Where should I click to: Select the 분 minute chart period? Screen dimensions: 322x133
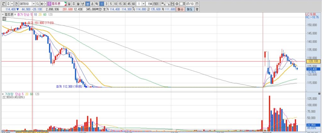(87, 4)
